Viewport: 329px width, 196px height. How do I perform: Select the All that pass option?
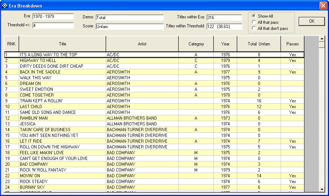pyautogui.click(x=254, y=22)
